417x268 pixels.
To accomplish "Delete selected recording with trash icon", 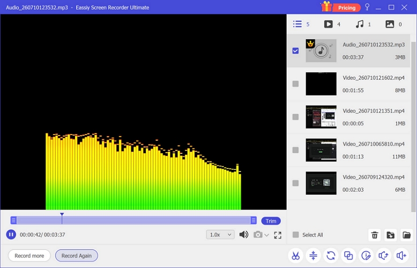I will (x=375, y=235).
